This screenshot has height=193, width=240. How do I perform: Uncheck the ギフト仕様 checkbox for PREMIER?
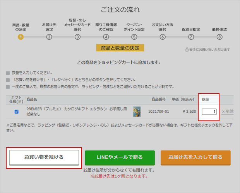pyautogui.click(x=17, y=112)
